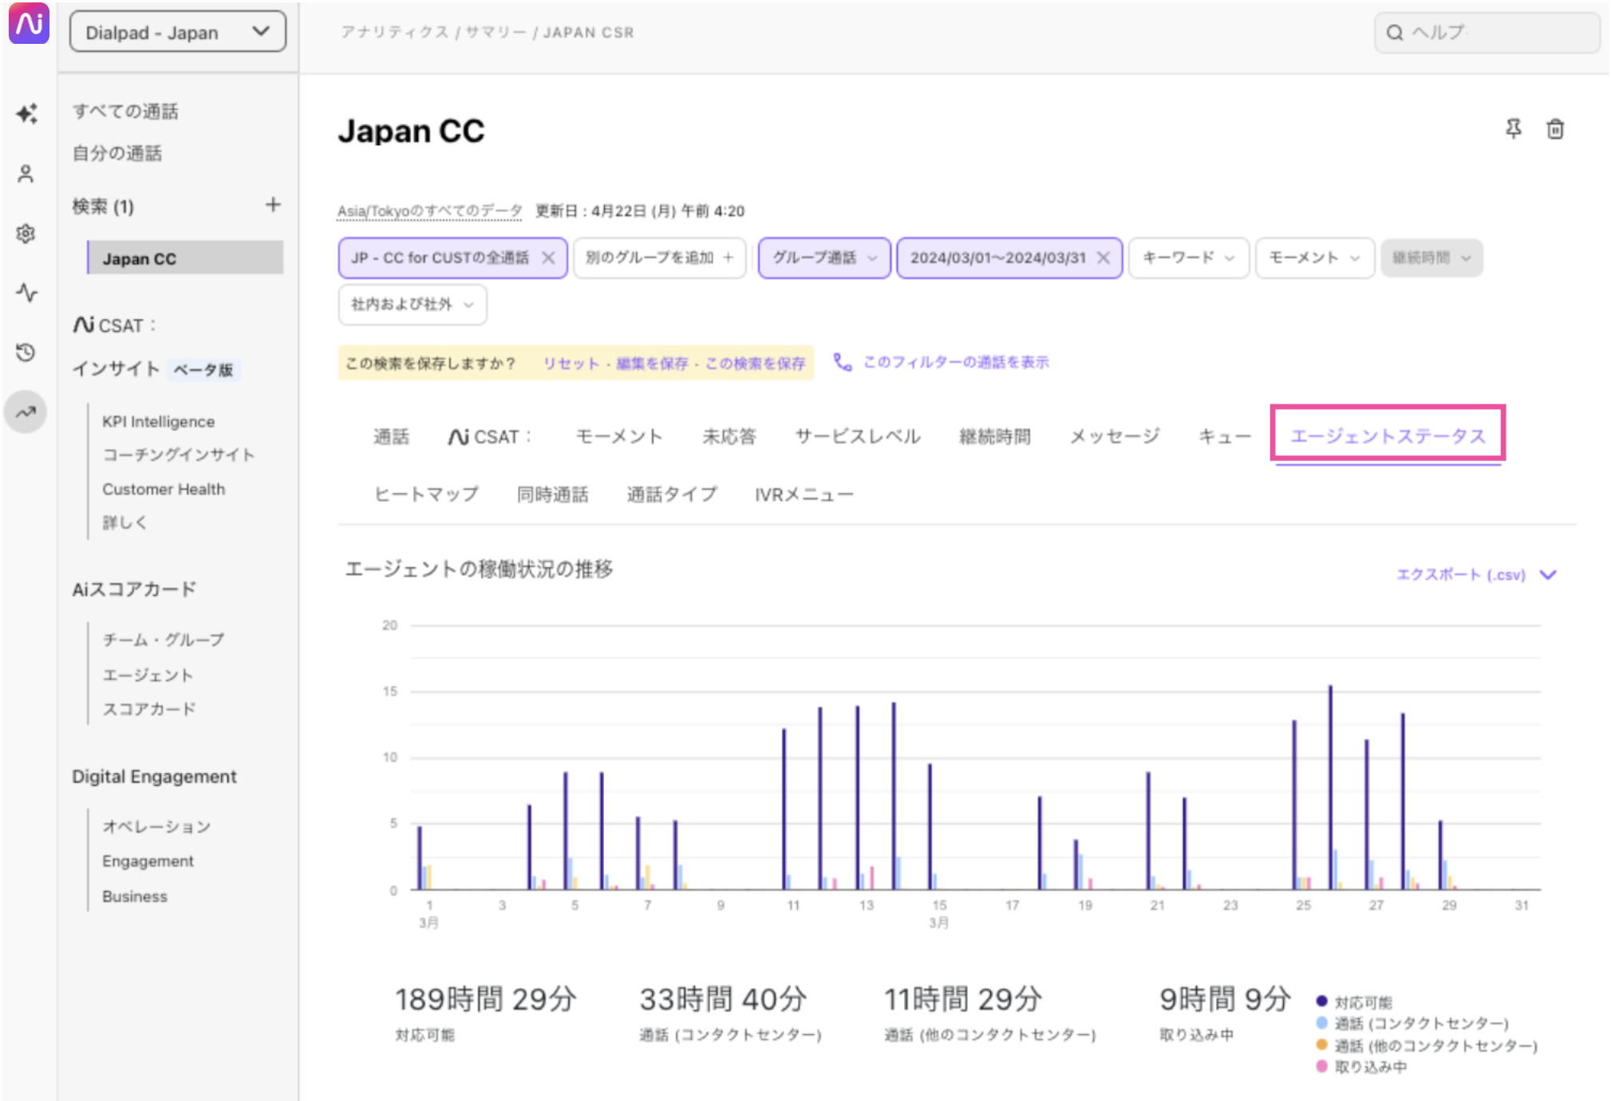
Task: Click the trash icon to delete search
Action: point(1555,128)
